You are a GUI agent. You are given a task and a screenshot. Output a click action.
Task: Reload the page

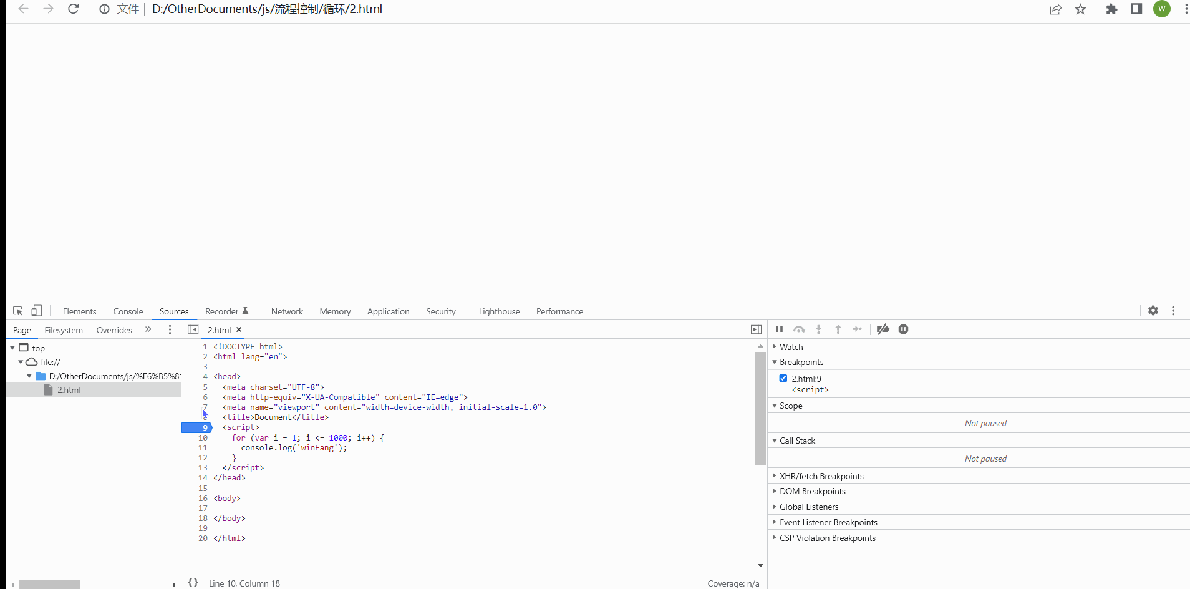click(74, 9)
